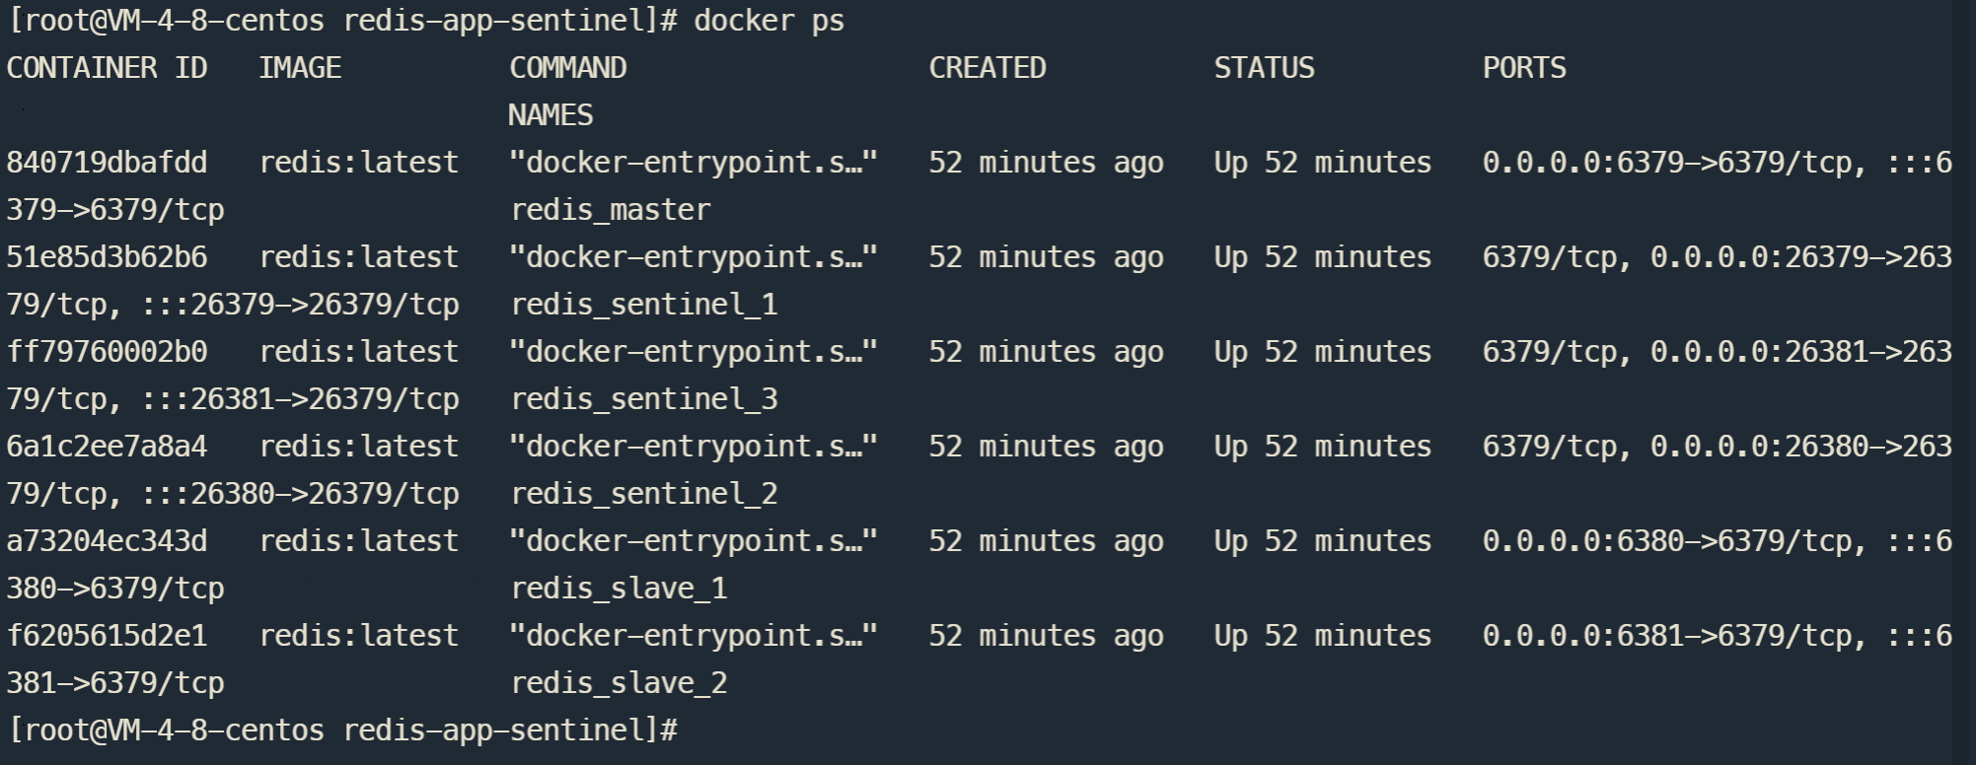Click the CREATED column header
Image resolution: width=1976 pixels, height=765 pixels.
pos(988,68)
